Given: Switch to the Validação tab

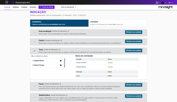Looking at the screenshot, I should tap(16, 7).
